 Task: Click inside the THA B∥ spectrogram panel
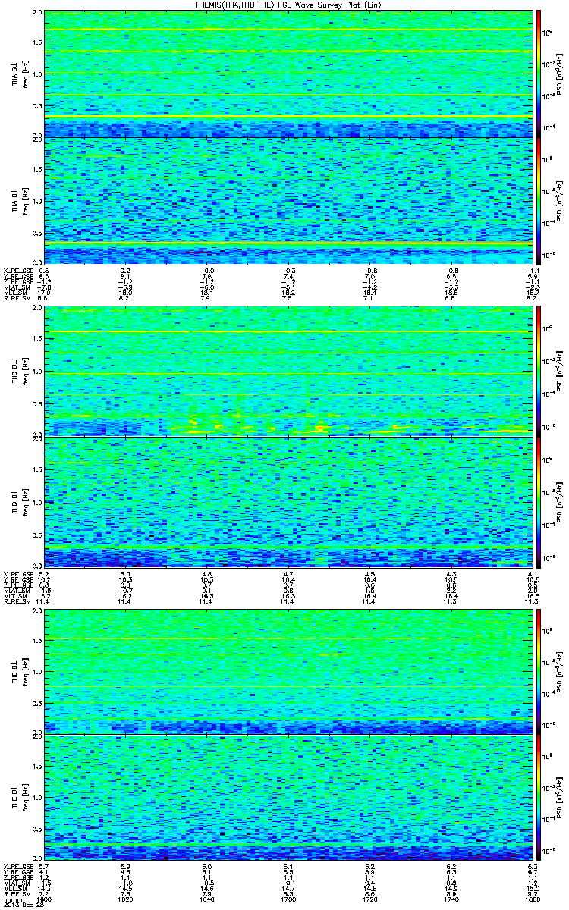pyautogui.click(x=288, y=200)
